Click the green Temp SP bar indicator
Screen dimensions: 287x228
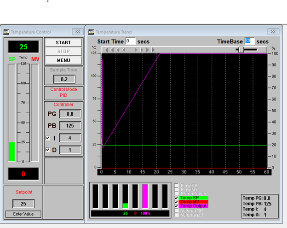pos(125,196)
